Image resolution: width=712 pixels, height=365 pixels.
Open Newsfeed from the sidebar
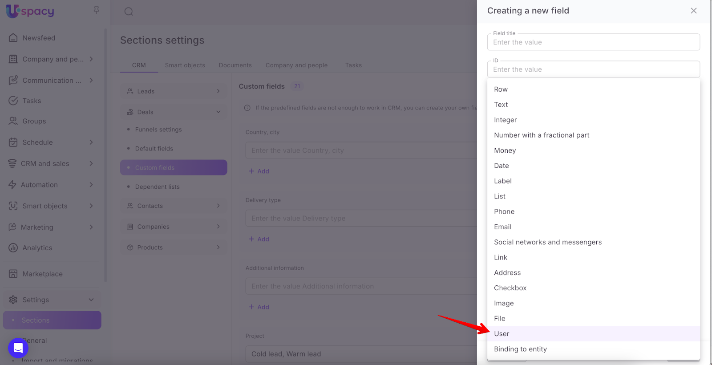tap(39, 38)
